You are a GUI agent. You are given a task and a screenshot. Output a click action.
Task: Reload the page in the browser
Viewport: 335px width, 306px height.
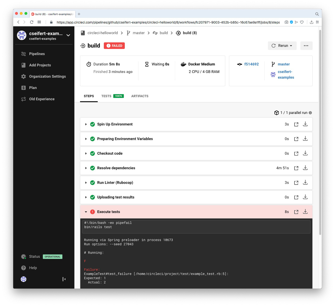point(32,22)
